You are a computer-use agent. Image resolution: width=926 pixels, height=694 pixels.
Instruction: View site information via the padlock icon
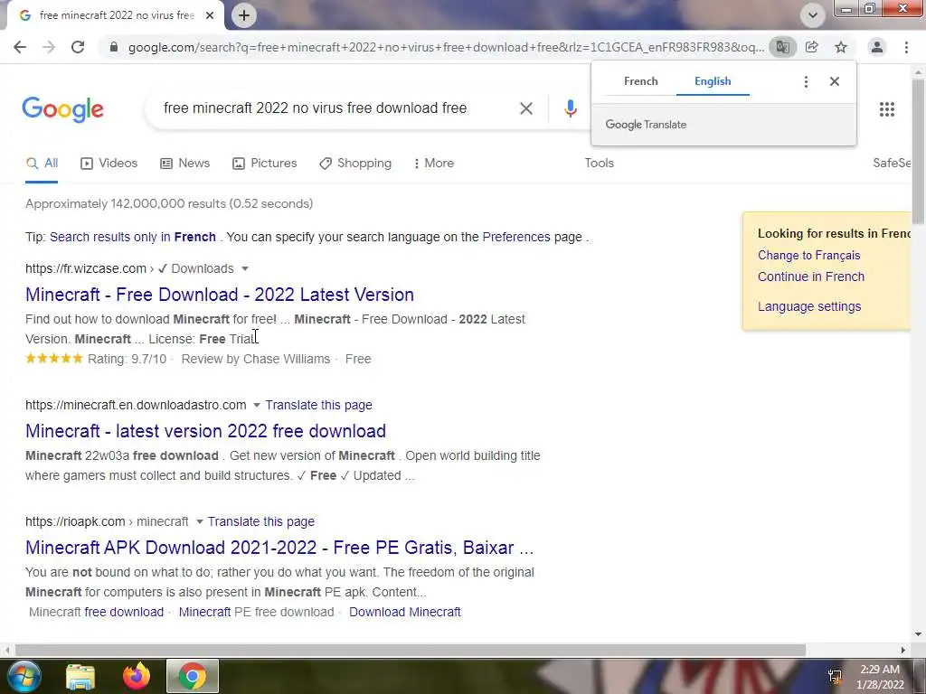click(114, 47)
